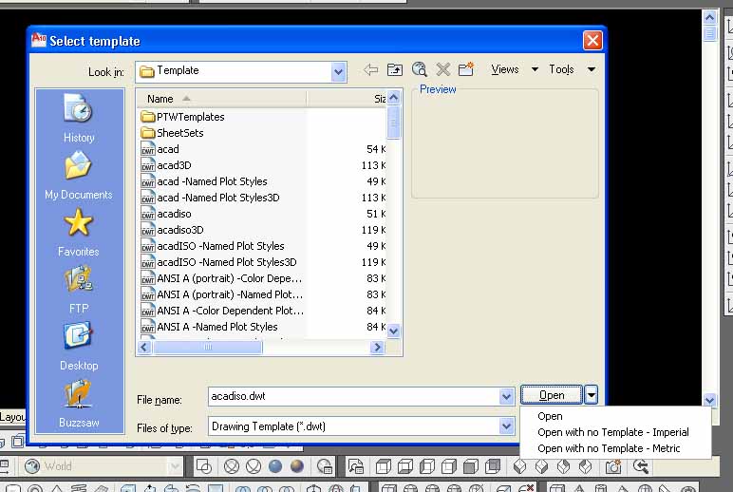
Task: Open the Views dropdown menu
Action: coord(515,69)
